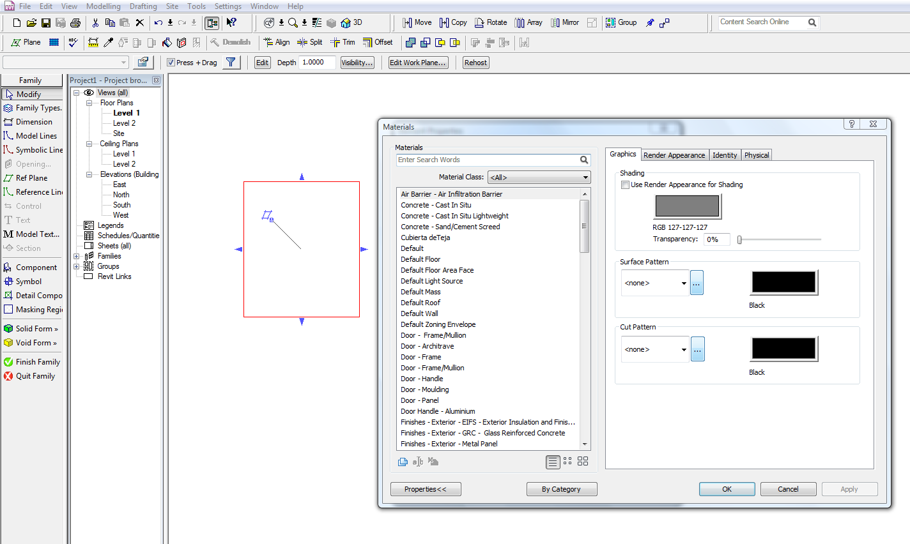Toggle the Press + Drag checkbox

click(x=171, y=63)
